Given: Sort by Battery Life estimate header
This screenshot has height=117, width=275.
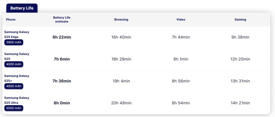Looking at the screenshot, I should pyautogui.click(x=62, y=19).
